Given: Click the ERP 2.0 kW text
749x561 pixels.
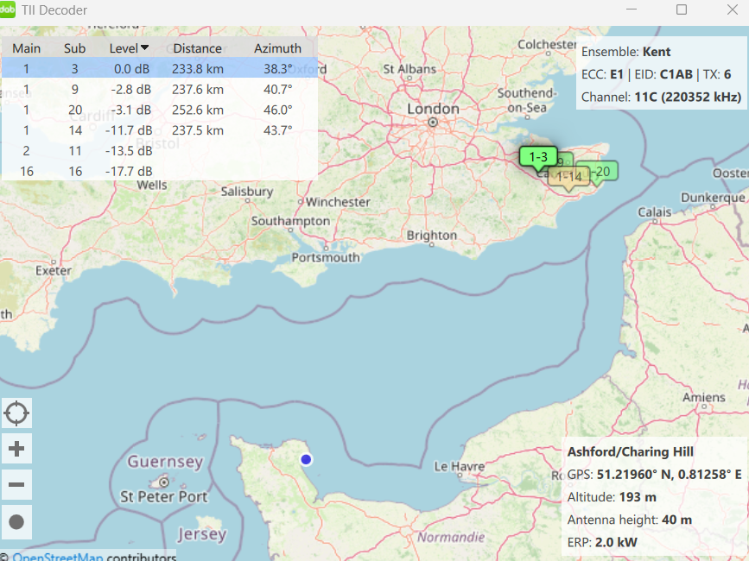Looking at the screenshot, I should [602, 542].
